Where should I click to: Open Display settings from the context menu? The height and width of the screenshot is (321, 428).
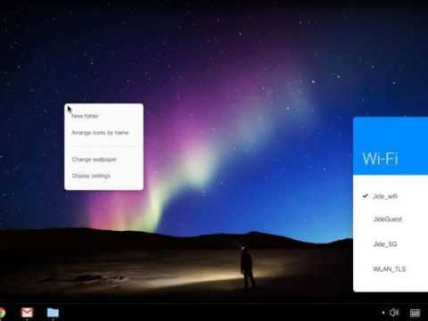[91, 176]
